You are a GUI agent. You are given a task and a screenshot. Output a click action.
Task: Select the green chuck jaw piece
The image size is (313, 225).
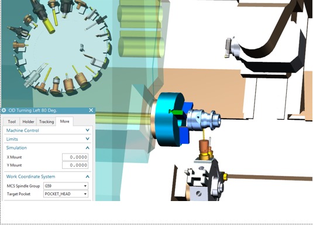[176, 112]
